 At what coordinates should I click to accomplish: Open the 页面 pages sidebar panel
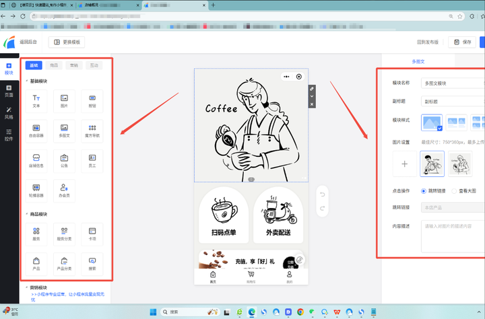tap(9, 91)
